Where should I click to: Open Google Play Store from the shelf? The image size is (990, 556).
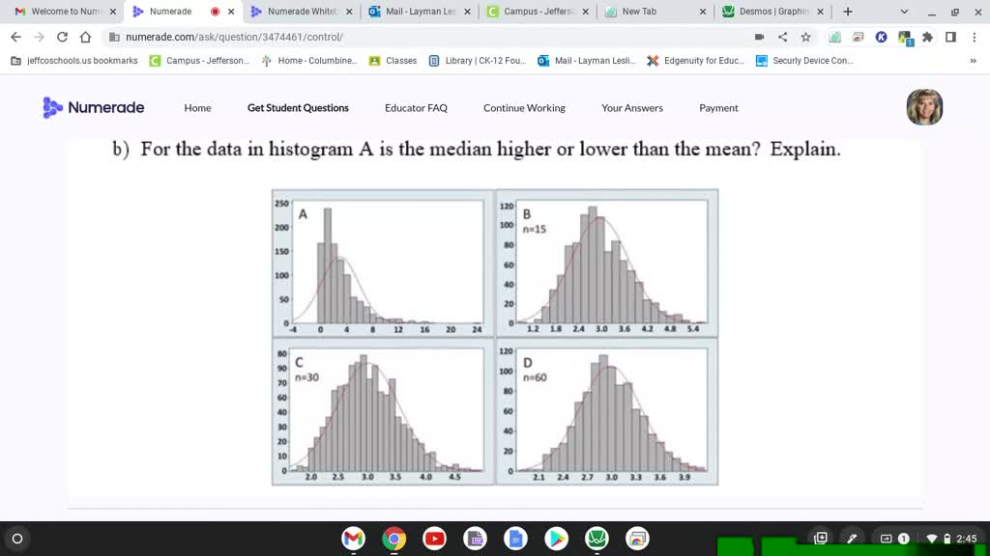pyautogui.click(x=556, y=540)
